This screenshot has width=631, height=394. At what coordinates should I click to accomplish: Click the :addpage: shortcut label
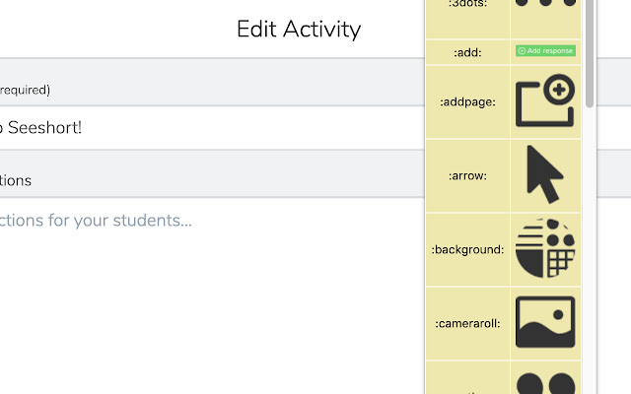(x=467, y=101)
